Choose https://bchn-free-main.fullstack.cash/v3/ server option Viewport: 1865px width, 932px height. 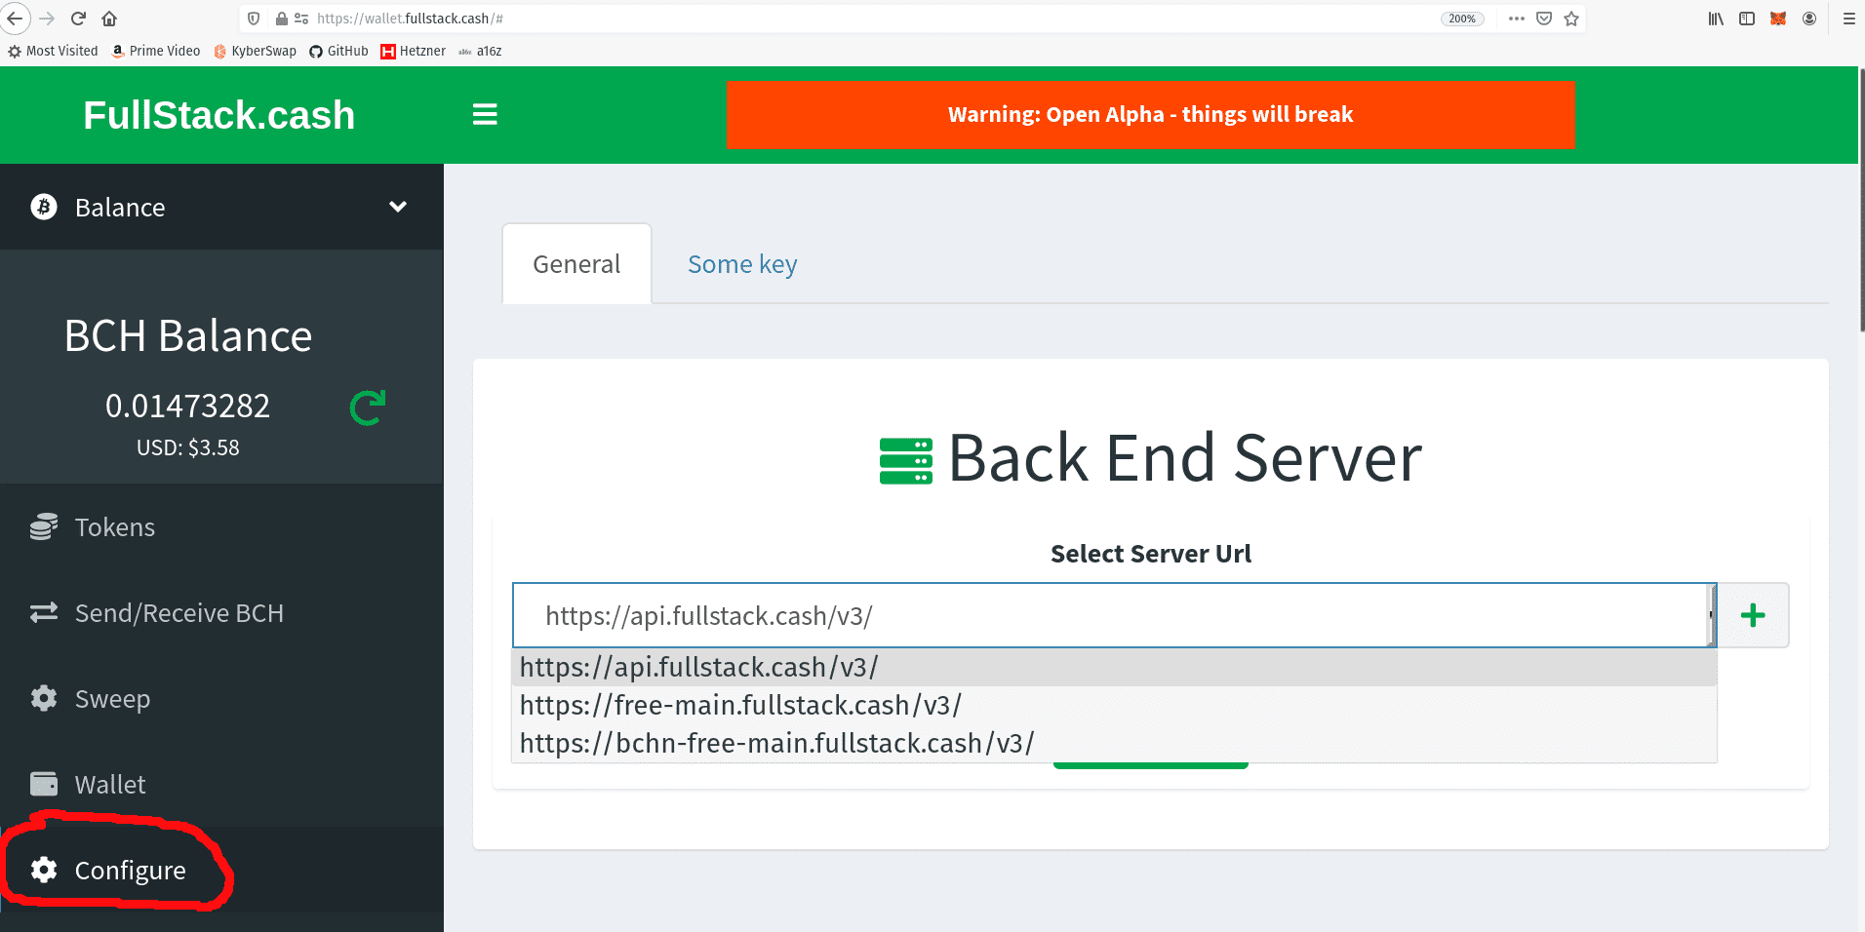(776, 743)
